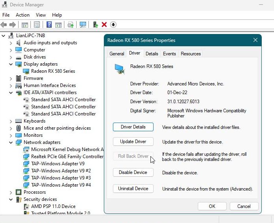
Task: Scan for hardware changes via monitor icon
Action: (x=83, y=25)
